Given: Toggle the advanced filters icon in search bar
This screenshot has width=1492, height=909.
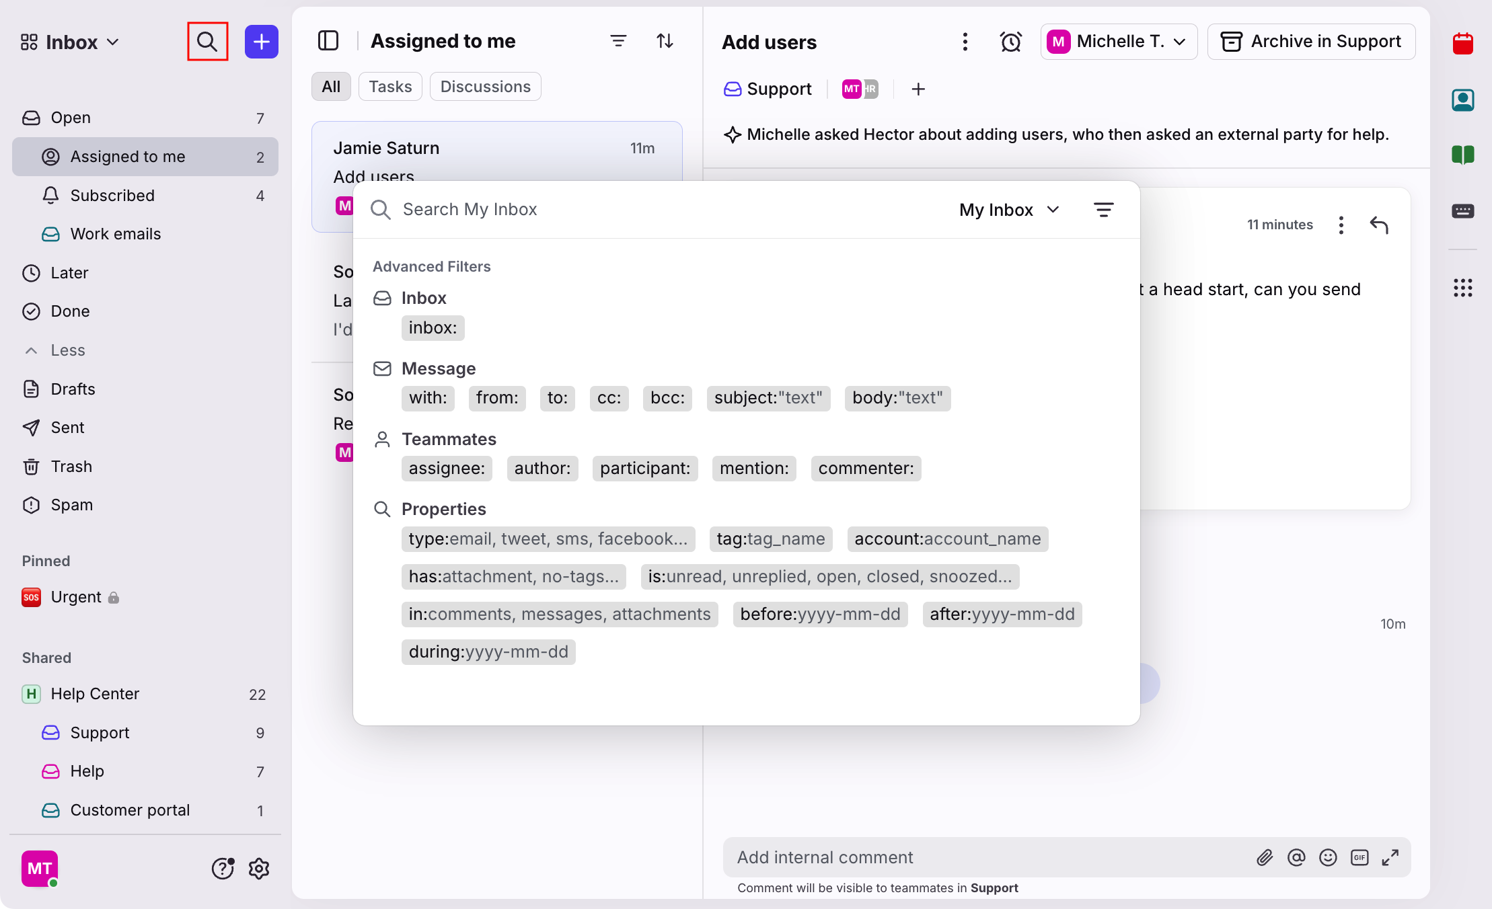Looking at the screenshot, I should (x=1103, y=210).
